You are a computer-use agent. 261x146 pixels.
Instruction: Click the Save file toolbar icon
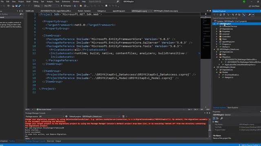(x=16, y=6)
